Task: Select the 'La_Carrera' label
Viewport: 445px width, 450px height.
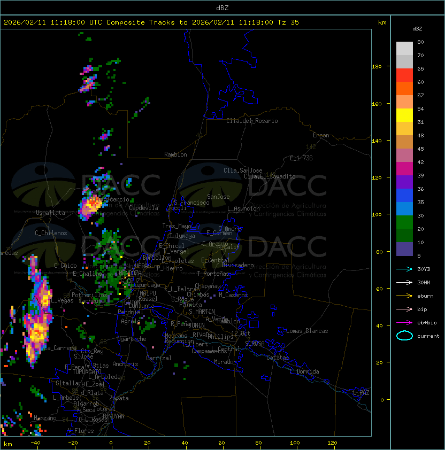Action: pyautogui.click(x=60, y=348)
